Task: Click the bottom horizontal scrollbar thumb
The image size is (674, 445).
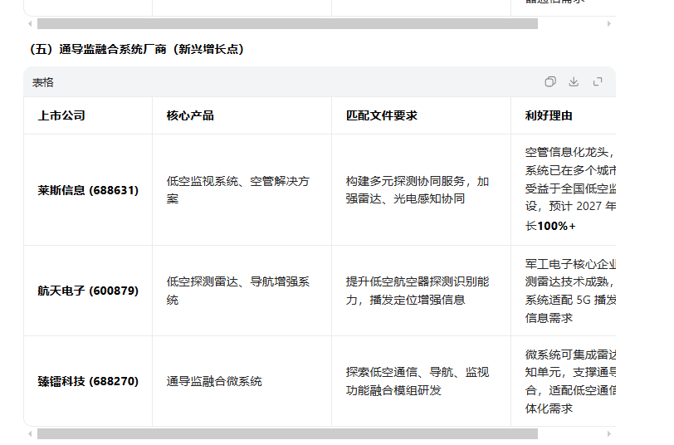Action: [x=287, y=434]
